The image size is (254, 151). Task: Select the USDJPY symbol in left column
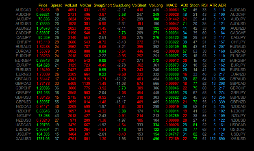(x=24, y=134)
